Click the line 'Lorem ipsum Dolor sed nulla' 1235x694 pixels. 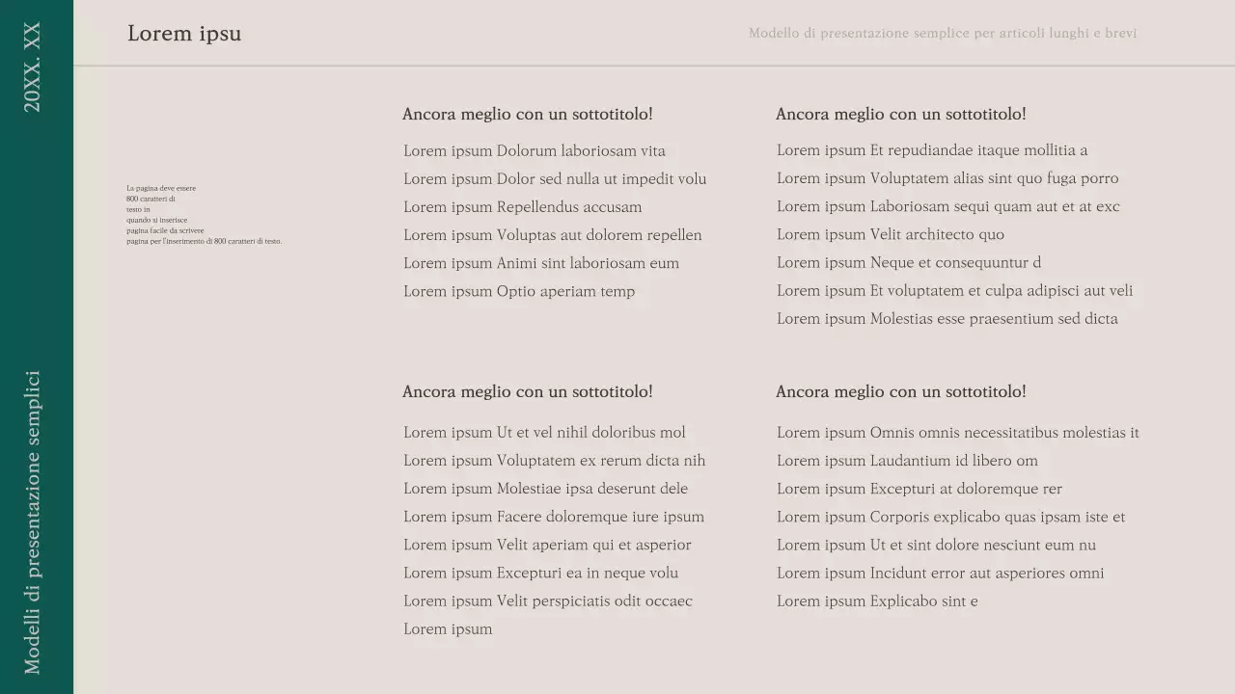555,179
